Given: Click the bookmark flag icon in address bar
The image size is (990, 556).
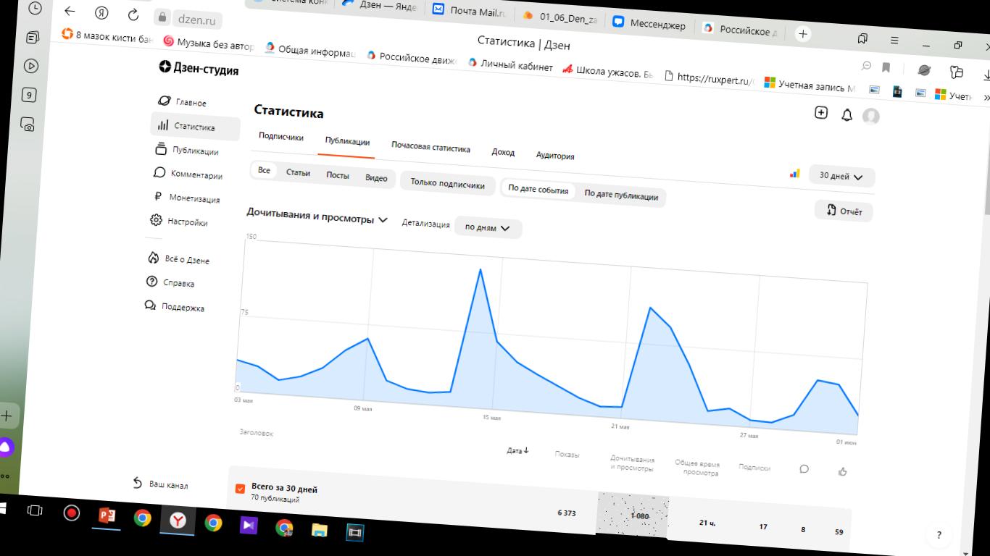Looking at the screenshot, I should pos(886,67).
